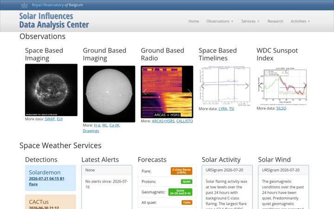Click the Protons Quiet badge
Viewport: 334px width, 209px height.
point(186,182)
